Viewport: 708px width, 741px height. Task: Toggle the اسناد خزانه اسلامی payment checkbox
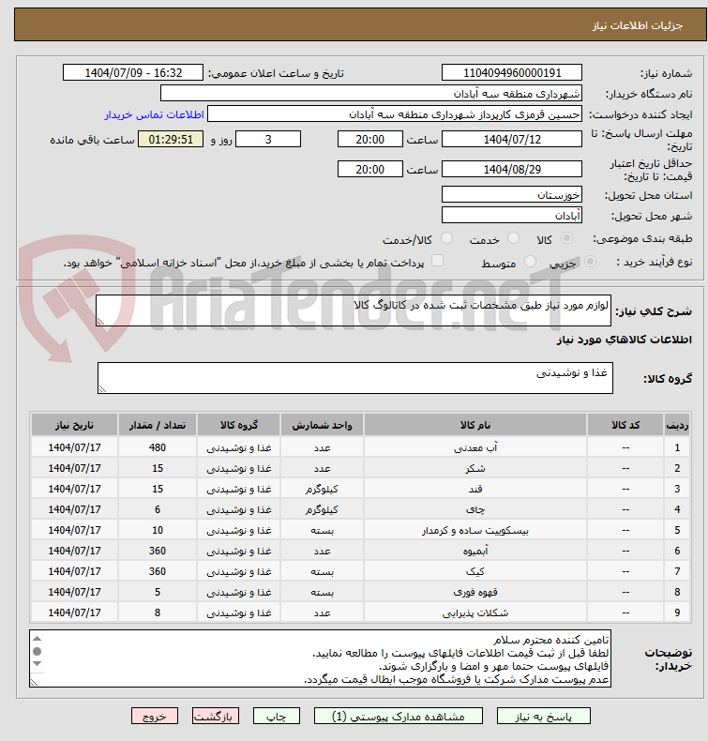coord(438,261)
